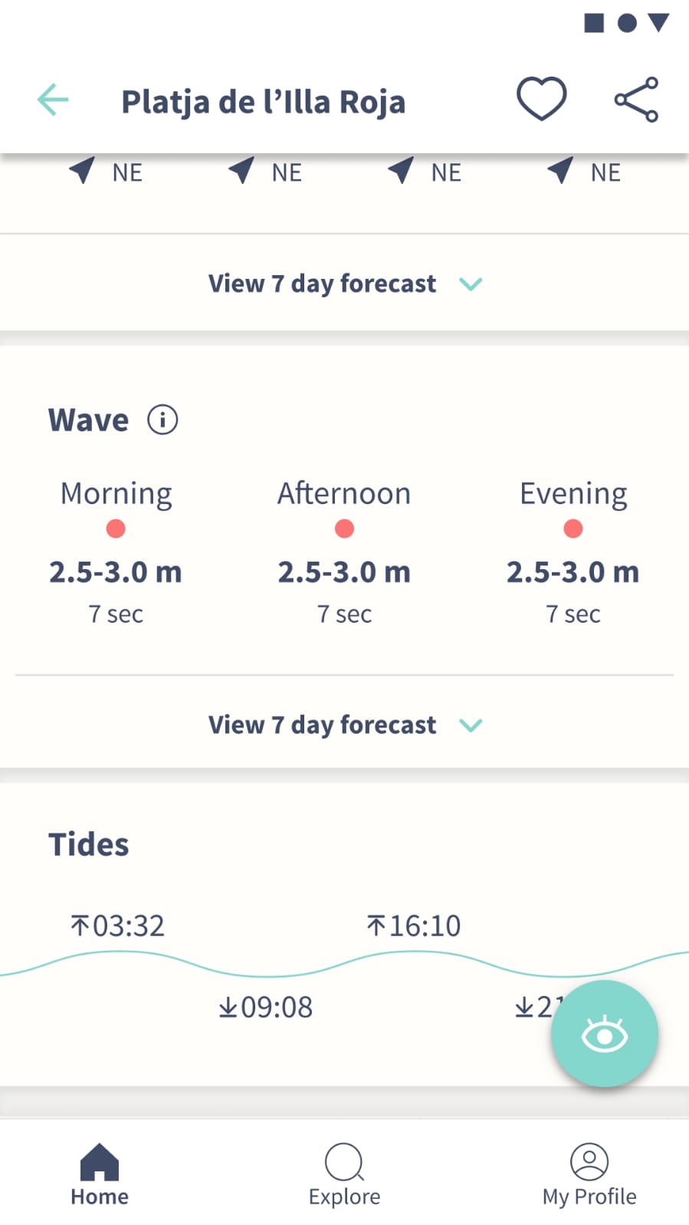Image resolution: width=689 pixels, height=1225 pixels.
Task: Tap the back arrow icon
Action: [53, 100]
